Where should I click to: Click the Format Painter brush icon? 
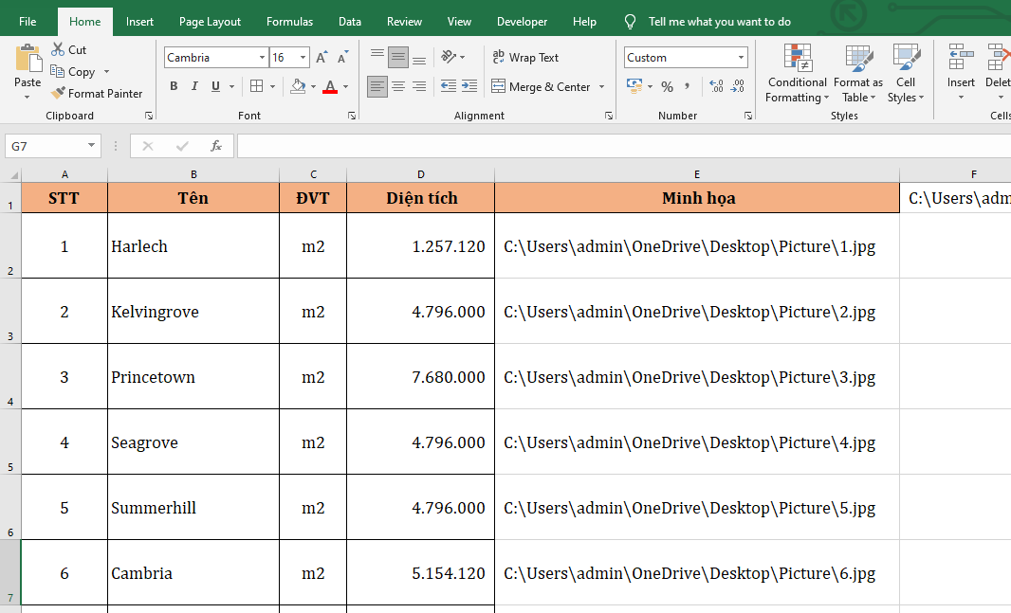point(58,94)
